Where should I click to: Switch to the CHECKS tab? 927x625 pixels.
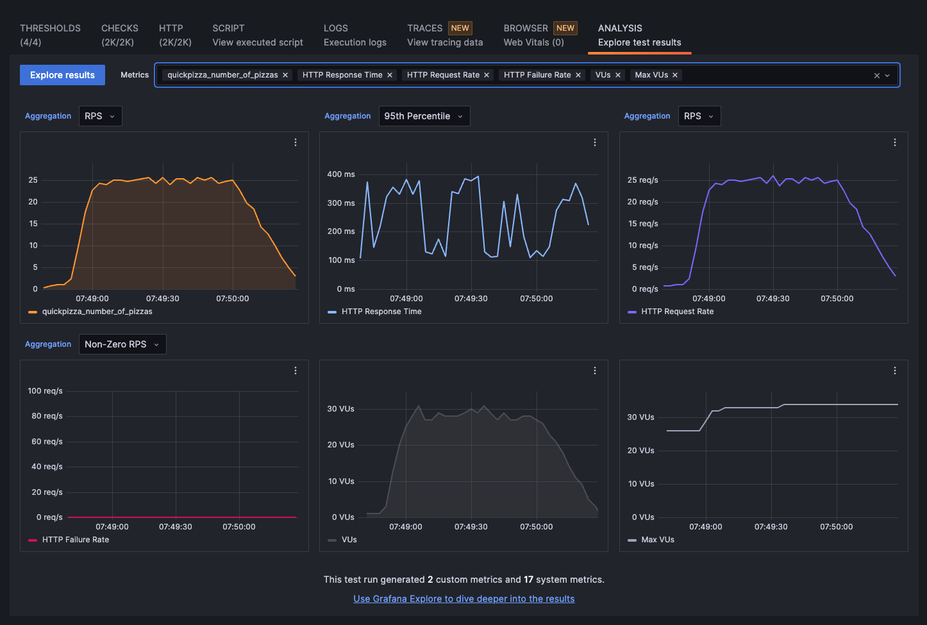point(120,35)
